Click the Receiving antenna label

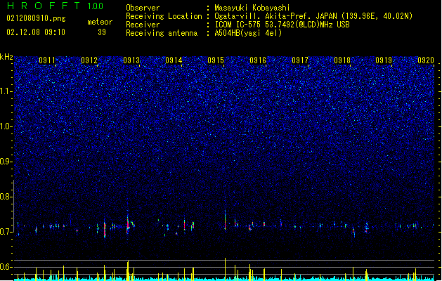tap(162, 33)
